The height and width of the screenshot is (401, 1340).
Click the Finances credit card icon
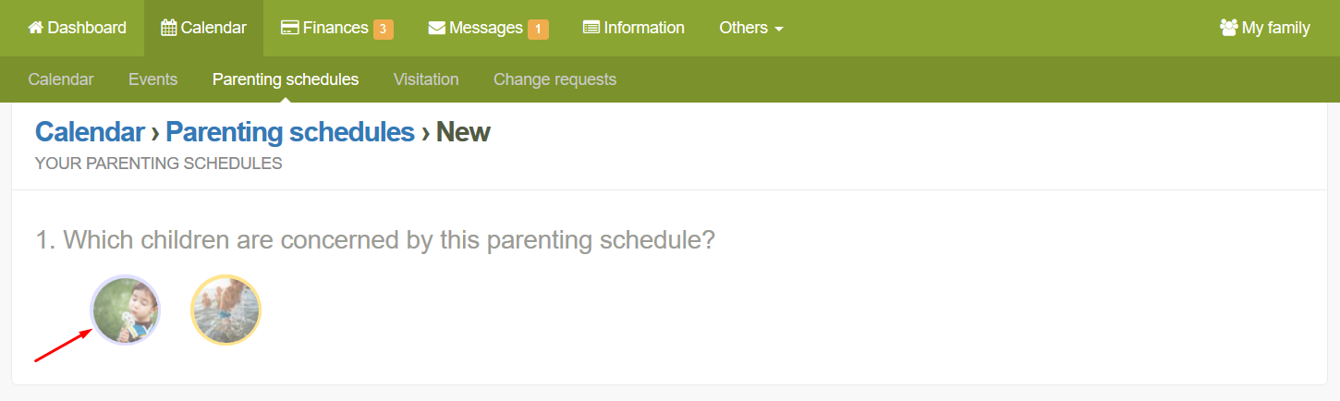(289, 28)
